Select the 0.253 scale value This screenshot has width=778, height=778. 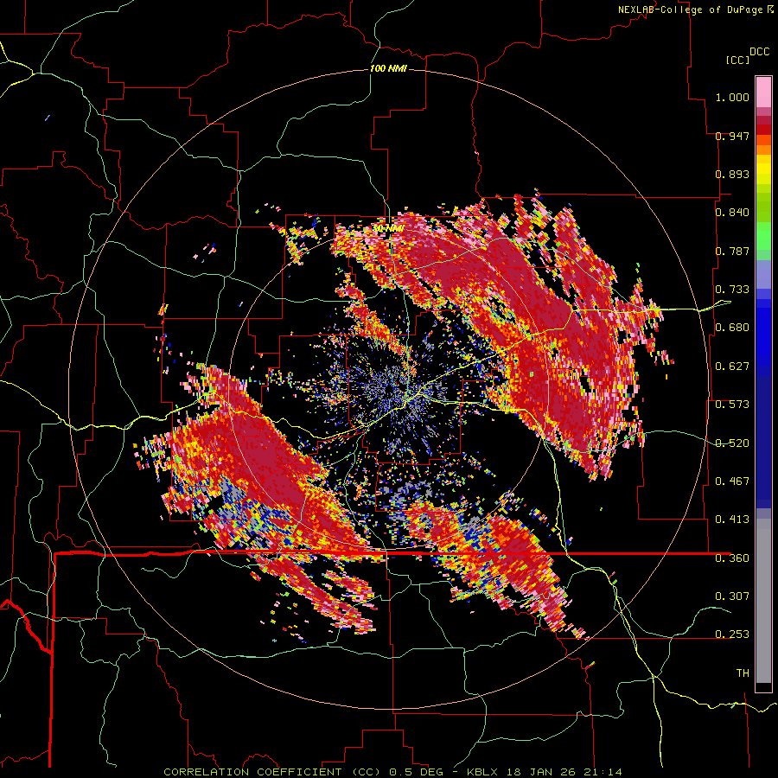[x=732, y=635]
